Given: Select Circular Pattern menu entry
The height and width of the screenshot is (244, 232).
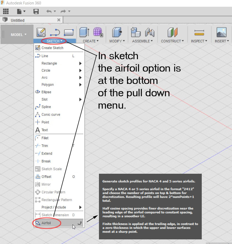Looking at the screenshot, I should (x=59, y=192).
